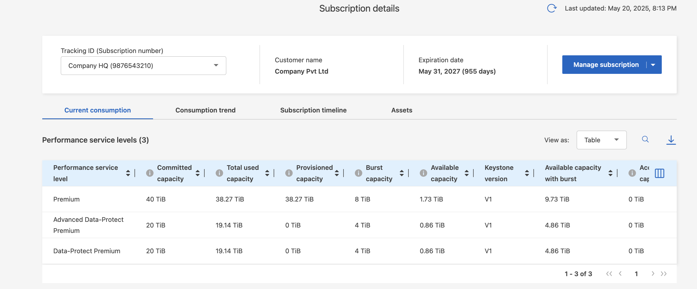
Task: Open the Subscription timeline tab
Action: tap(313, 110)
